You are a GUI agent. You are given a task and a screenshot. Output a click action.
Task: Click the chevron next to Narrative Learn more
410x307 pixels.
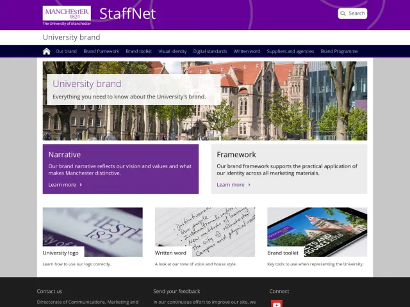81,185
